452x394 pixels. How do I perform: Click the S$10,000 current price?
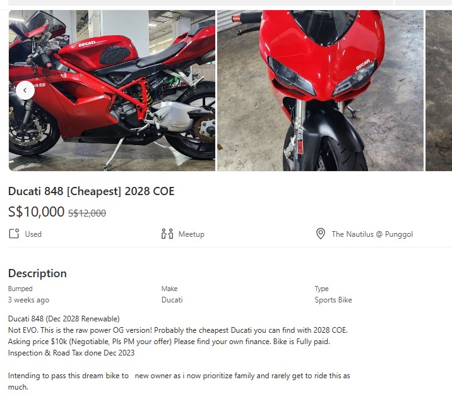(x=37, y=212)
